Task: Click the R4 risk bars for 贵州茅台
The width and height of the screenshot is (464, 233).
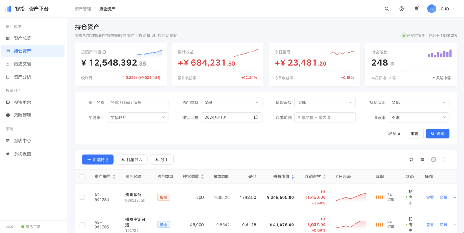Action: click(x=379, y=197)
